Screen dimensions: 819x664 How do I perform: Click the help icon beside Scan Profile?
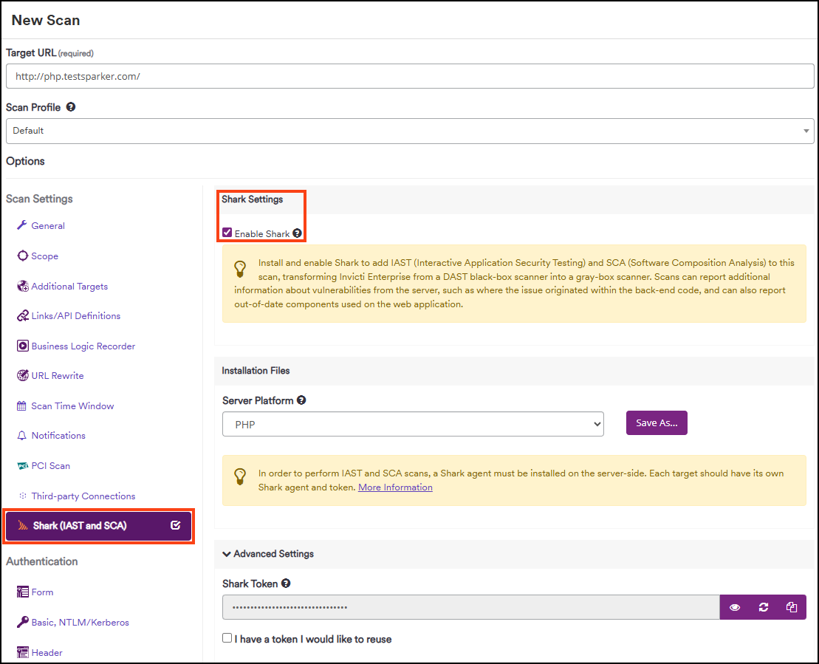(x=71, y=107)
